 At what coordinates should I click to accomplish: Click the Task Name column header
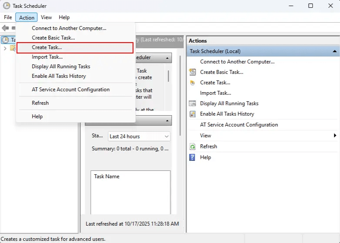tap(107, 176)
